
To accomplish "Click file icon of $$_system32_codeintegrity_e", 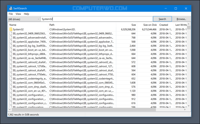I will click(x=11, y=79).
